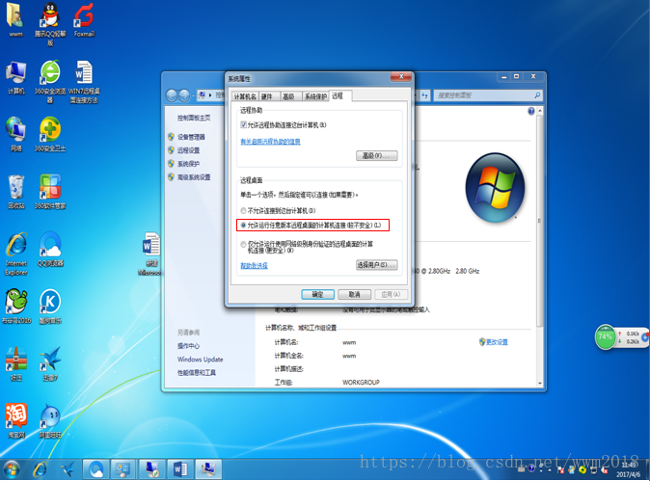The height and width of the screenshot is (481, 650).
Task: Launch the 360安全浏览器 desktop shortcut
Action: [x=50, y=81]
